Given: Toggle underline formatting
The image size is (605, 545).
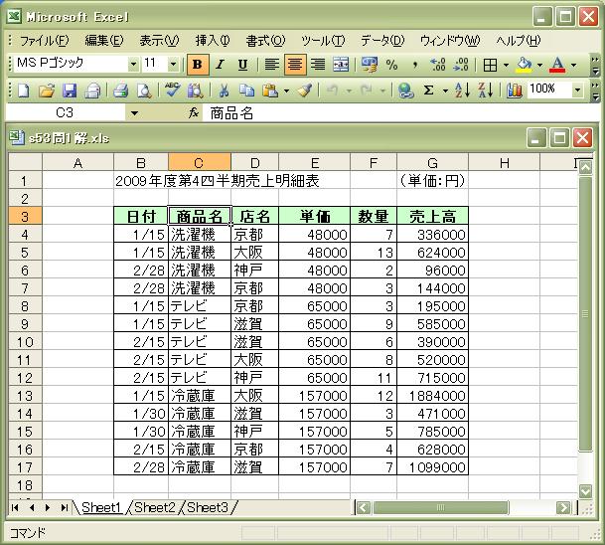Looking at the screenshot, I should pos(242,65).
